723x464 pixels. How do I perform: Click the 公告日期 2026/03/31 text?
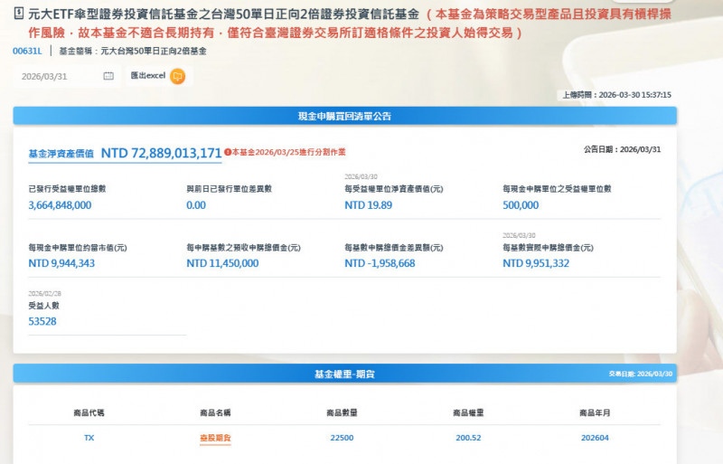click(x=622, y=149)
